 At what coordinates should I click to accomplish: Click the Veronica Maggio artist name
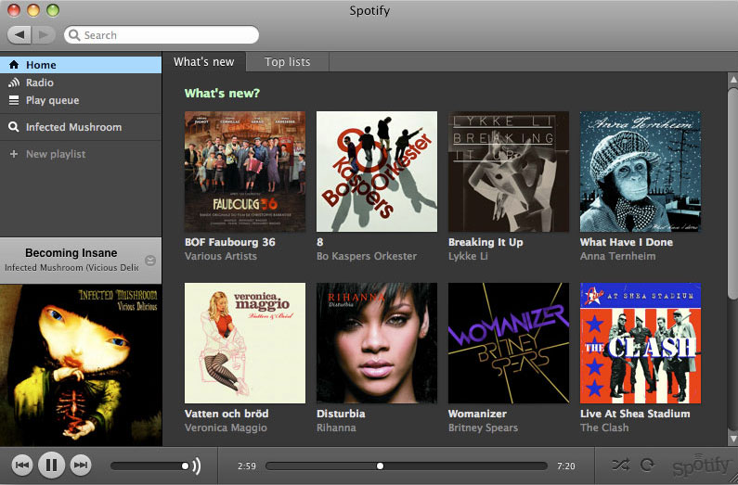click(226, 428)
